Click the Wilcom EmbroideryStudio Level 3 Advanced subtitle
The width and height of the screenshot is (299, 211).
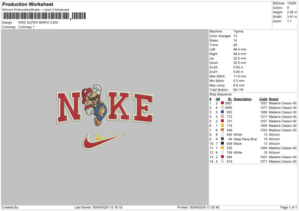click(35, 10)
